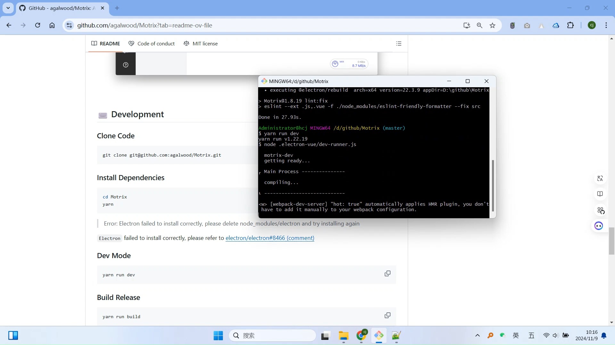615x345 pixels.
Task: Open the cloud download extension icon
Action: click(556, 25)
